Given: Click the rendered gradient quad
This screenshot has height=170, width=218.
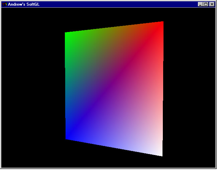Looking at the screenshot, I should coord(114,89).
